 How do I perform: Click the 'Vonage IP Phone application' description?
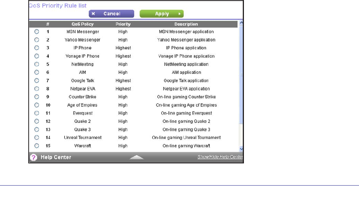pyautogui.click(x=186, y=56)
